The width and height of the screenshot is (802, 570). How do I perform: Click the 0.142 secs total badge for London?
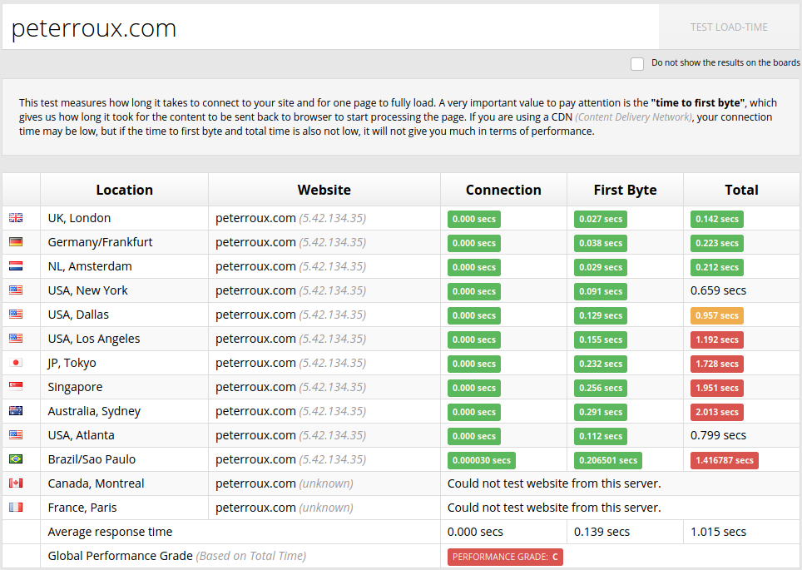(x=717, y=219)
